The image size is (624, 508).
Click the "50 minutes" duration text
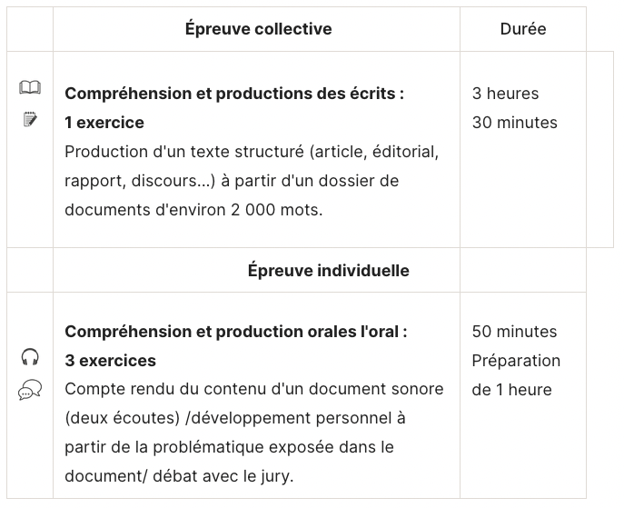514,332
